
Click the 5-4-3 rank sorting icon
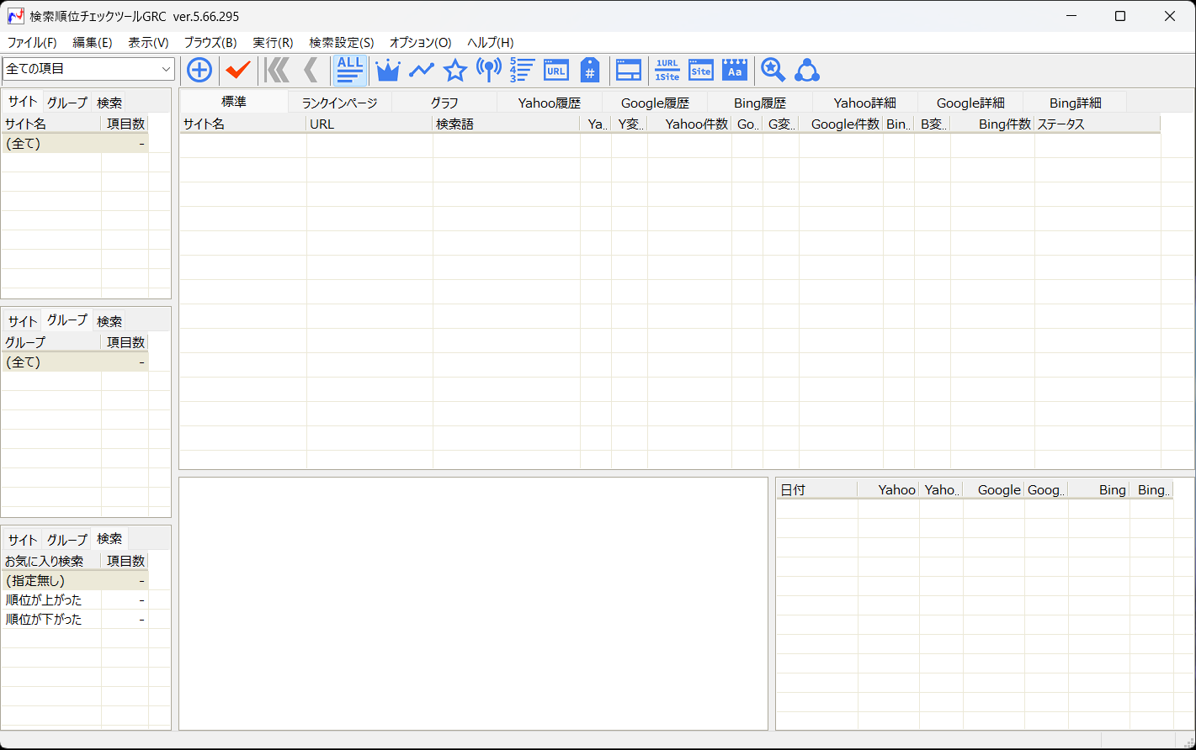522,70
